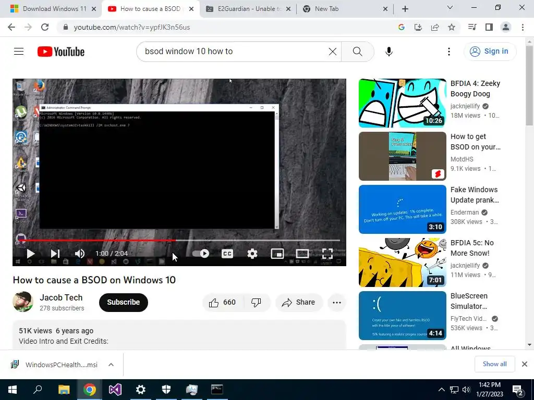Open Jacob Tech channel avatar
Viewport: 534px width, 400px height.
point(23,302)
